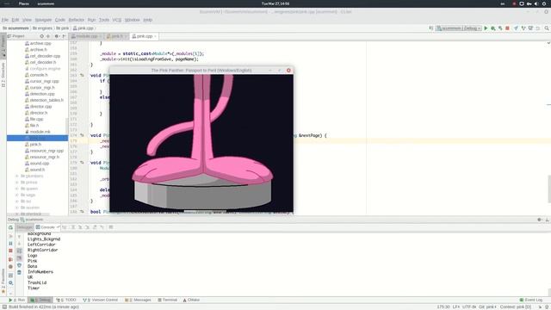This screenshot has height=310, width=551.
Task: Click the Build hammer icon left of run configuration
Action: pos(431,28)
